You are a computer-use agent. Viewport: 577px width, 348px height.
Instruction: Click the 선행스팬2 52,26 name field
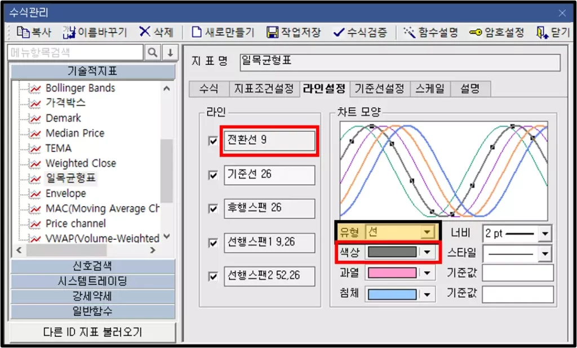pyautogui.click(x=269, y=276)
